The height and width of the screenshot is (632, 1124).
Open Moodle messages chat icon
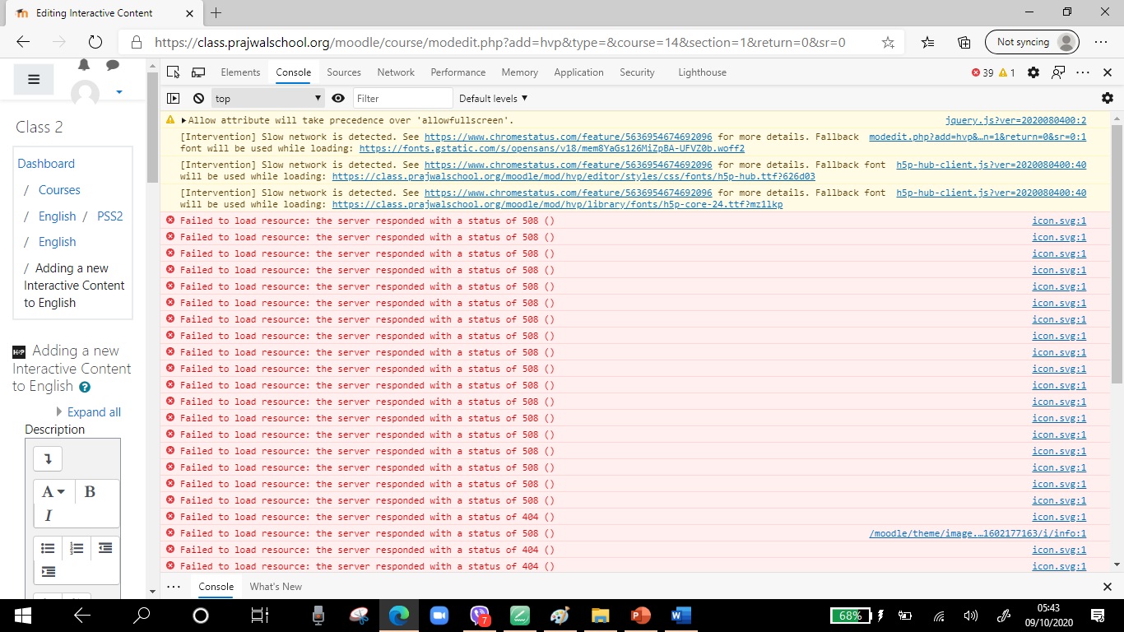pos(113,65)
